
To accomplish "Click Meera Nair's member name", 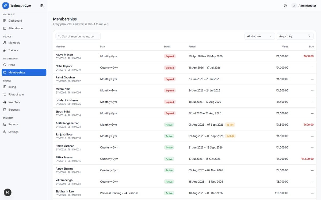I will click(x=63, y=89).
